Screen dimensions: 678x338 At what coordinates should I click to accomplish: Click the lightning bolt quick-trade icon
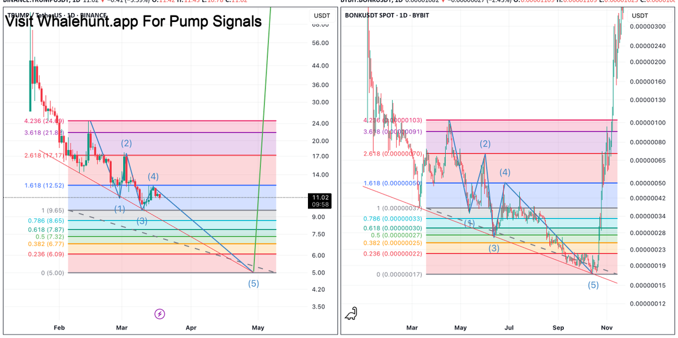[x=160, y=314]
